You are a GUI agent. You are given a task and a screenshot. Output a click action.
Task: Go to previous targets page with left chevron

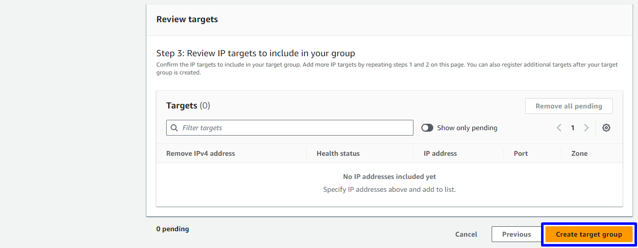[x=559, y=128]
